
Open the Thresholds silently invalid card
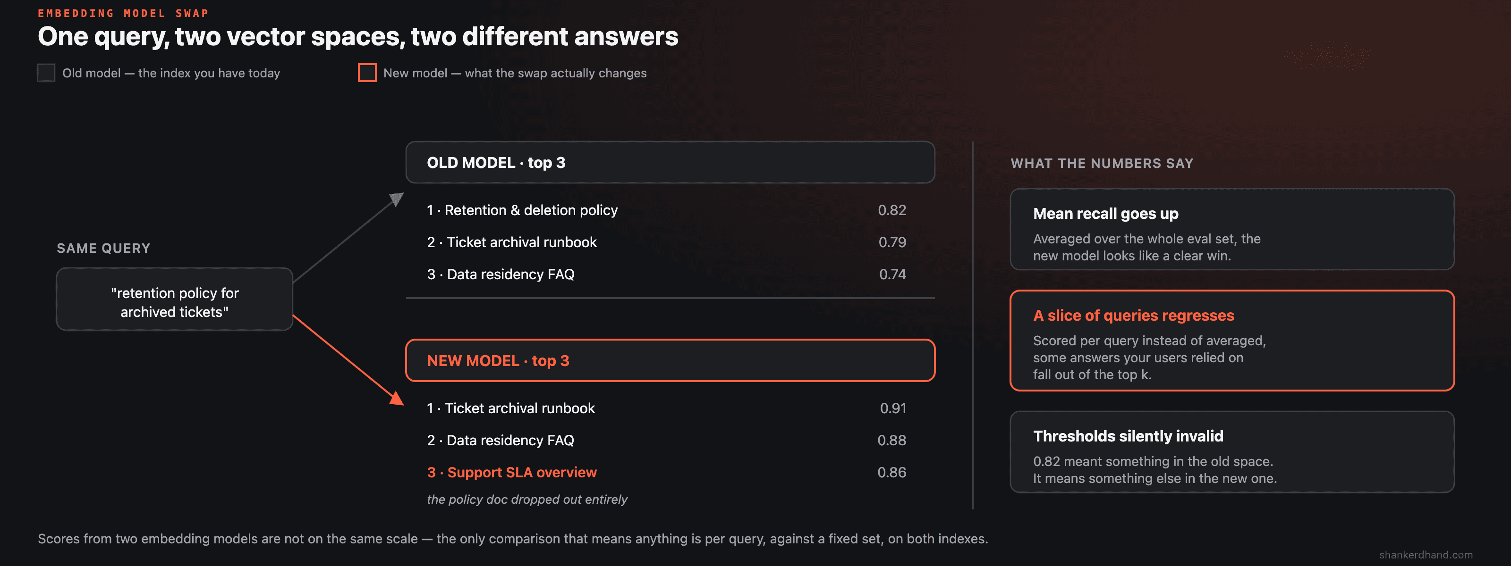tap(1232, 452)
